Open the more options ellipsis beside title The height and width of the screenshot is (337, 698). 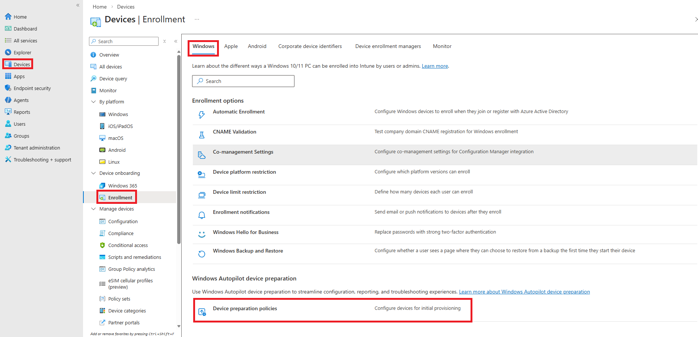point(197,19)
